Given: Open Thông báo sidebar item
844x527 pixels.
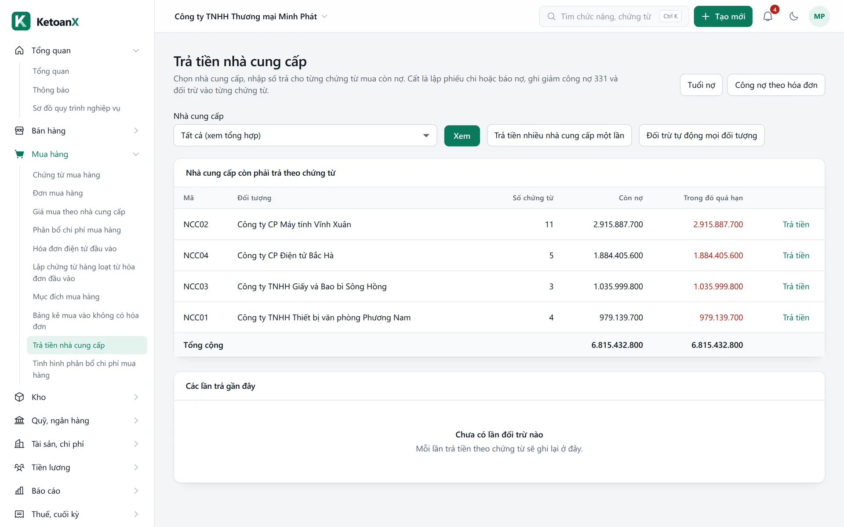Looking at the screenshot, I should pyautogui.click(x=51, y=90).
